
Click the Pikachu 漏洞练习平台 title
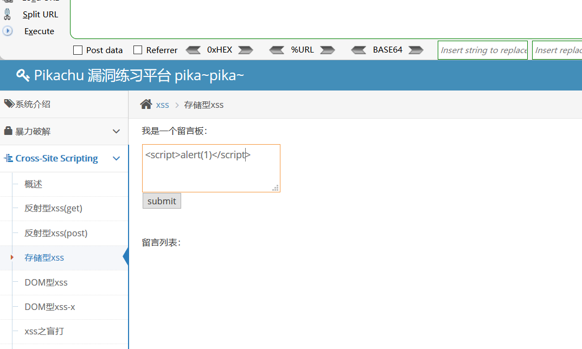pyautogui.click(x=139, y=75)
